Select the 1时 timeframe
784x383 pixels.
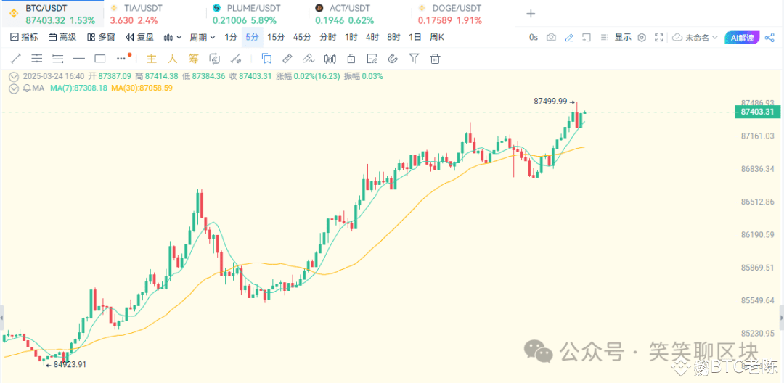pyautogui.click(x=351, y=38)
